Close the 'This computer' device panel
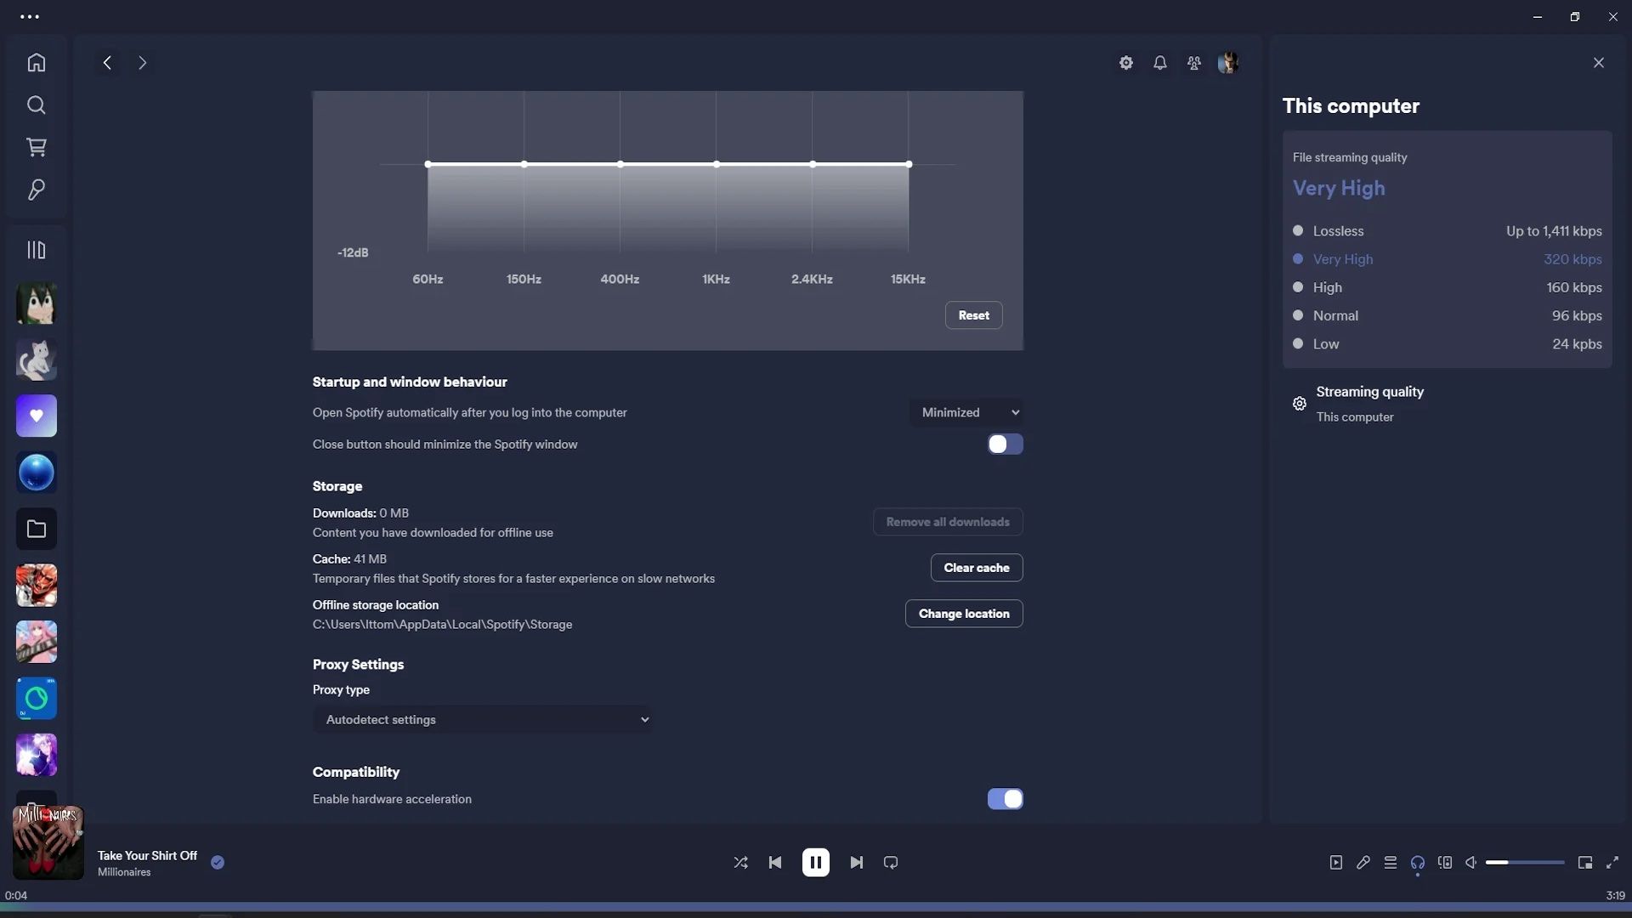The image size is (1632, 918). pyautogui.click(x=1599, y=62)
